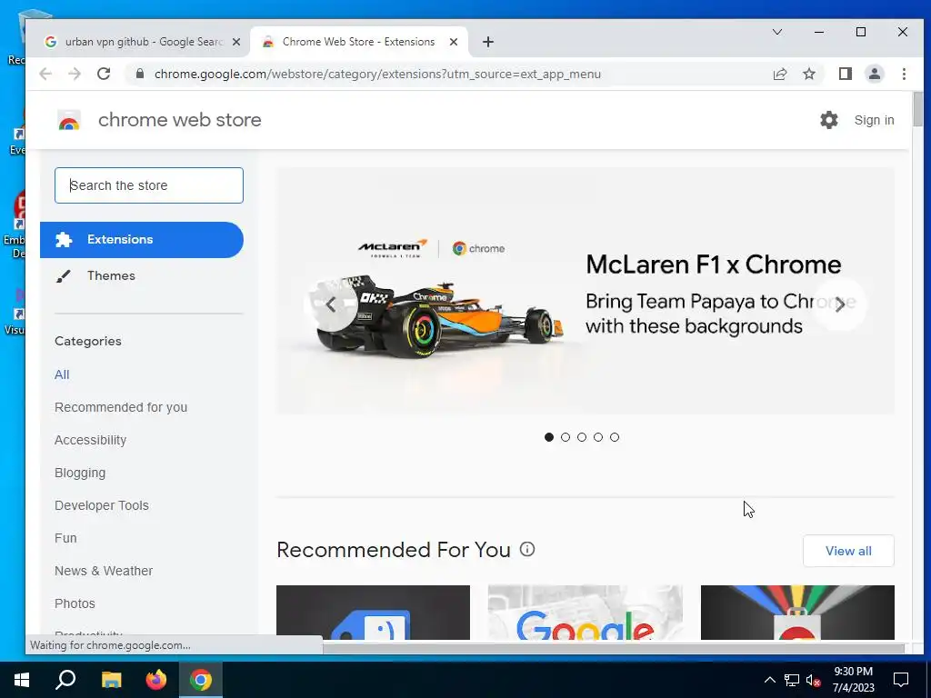
Task: Share this page via the share icon
Action: click(779, 75)
